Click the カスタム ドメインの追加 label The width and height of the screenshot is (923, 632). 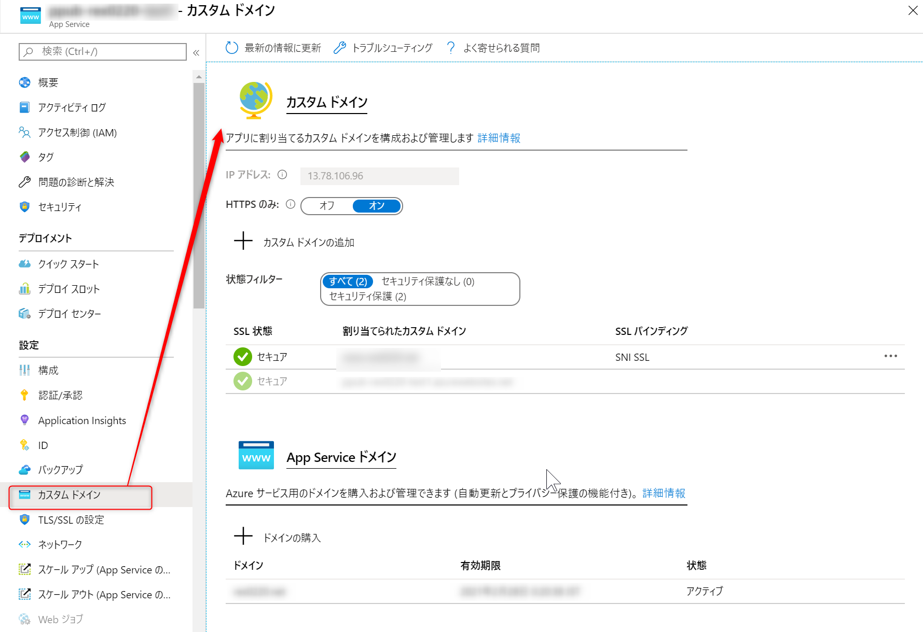pyautogui.click(x=309, y=242)
